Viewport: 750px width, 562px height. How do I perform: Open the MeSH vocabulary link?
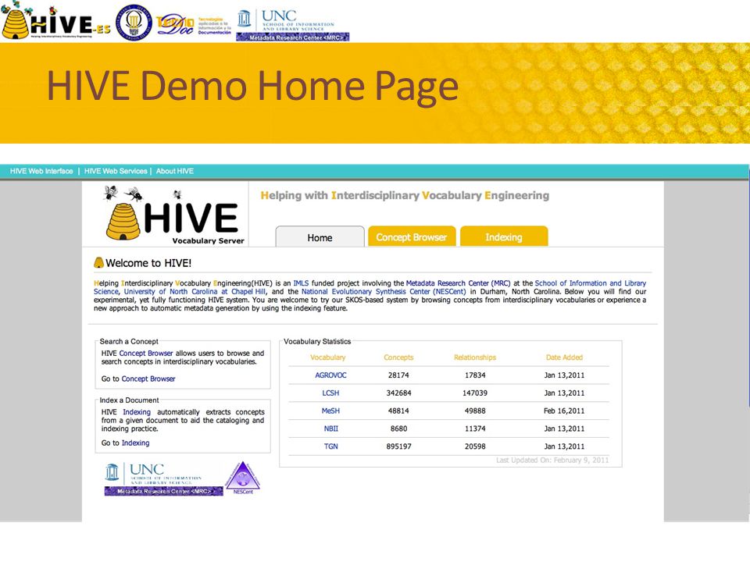tap(330, 411)
